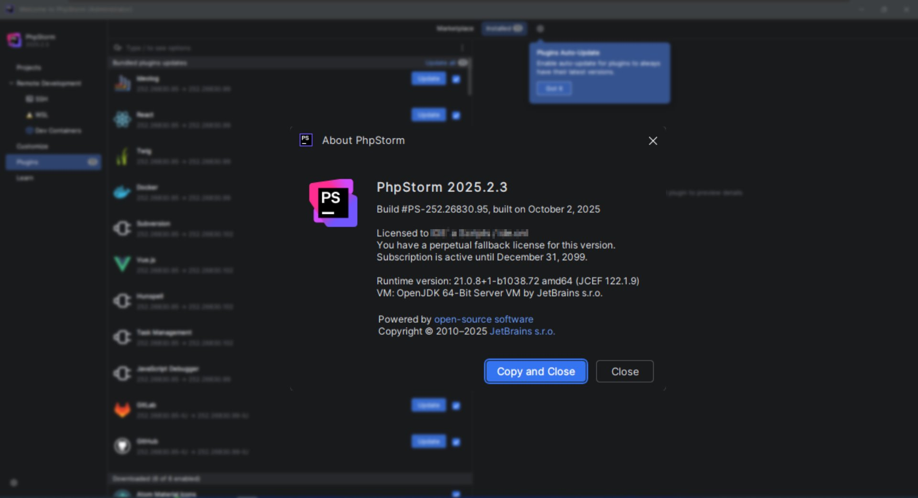Click the JavaScript Debugger plug icon

click(x=122, y=373)
